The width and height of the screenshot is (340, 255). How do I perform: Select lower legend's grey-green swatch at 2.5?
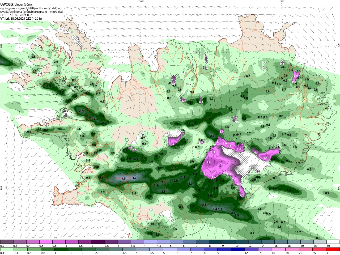coord(102,249)
